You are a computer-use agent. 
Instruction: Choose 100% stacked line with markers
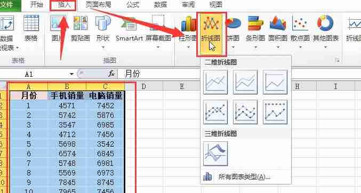tap(275, 112)
